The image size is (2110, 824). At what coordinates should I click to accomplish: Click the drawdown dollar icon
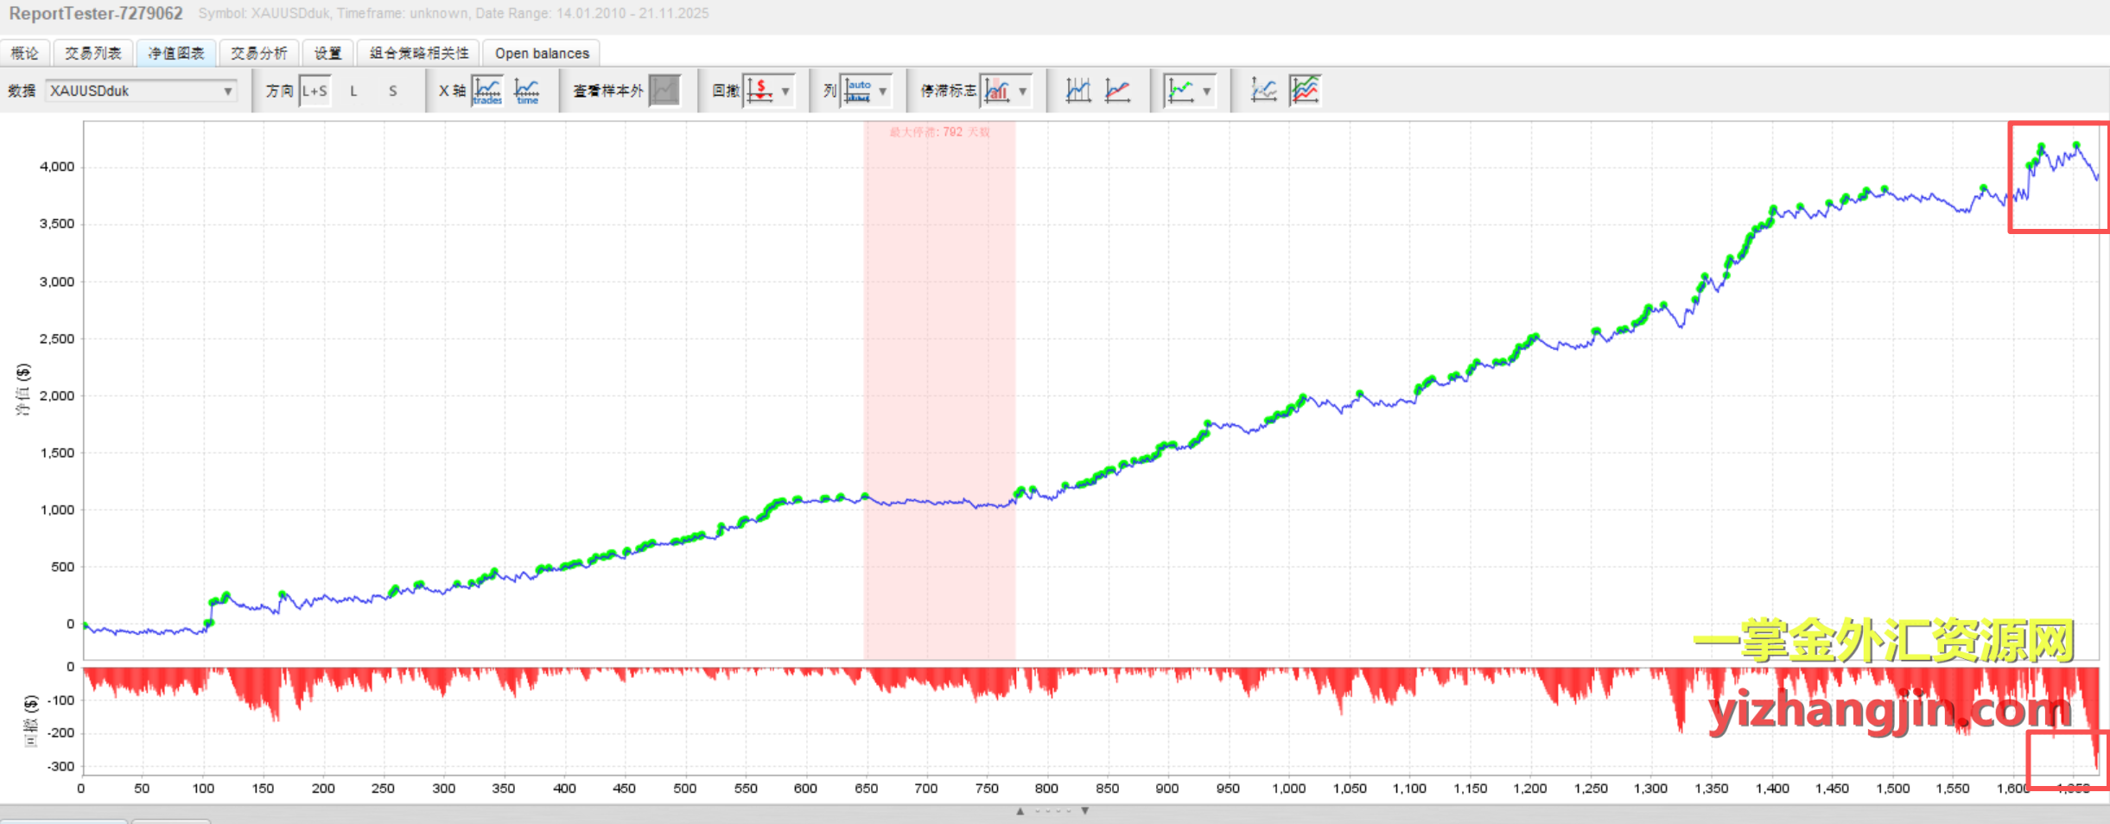[759, 91]
